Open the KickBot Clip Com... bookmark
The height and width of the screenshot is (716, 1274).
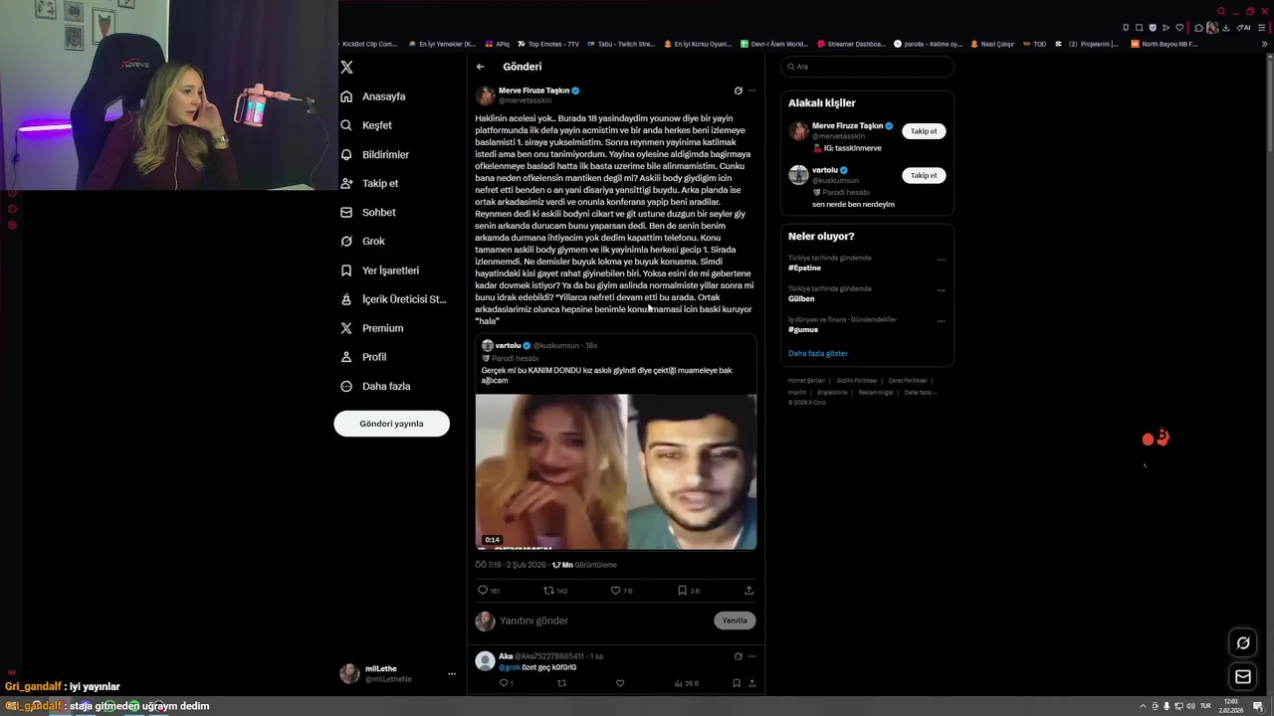click(366, 44)
